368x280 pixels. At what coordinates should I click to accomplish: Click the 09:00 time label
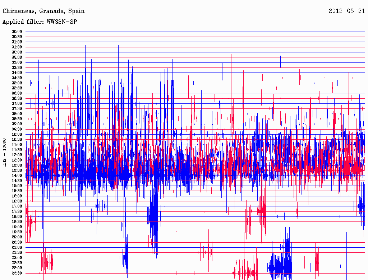click(17, 124)
